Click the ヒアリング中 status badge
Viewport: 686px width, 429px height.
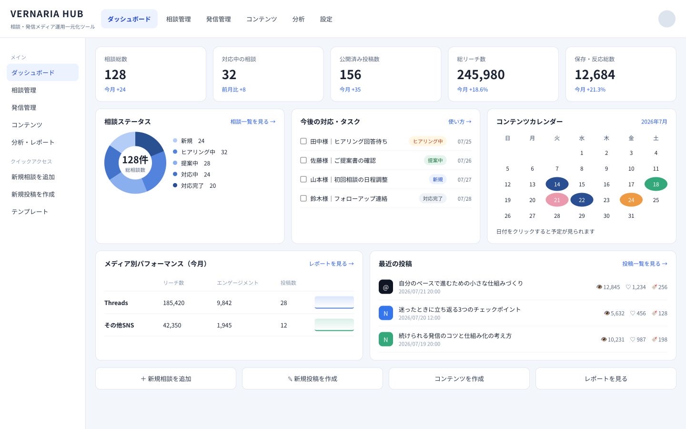click(x=428, y=141)
